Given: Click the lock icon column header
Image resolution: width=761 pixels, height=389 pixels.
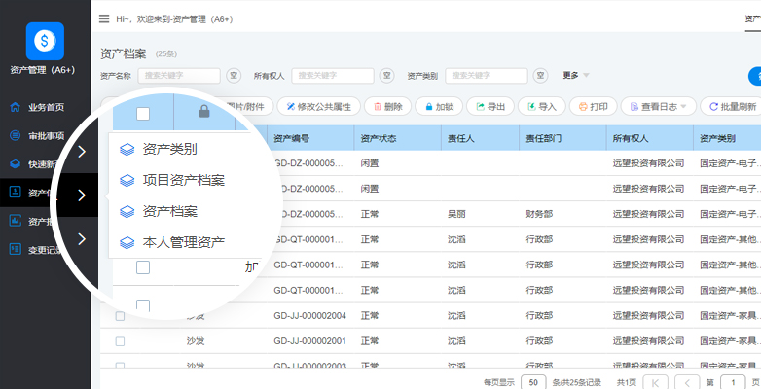Looking at the screenshot, I should point(204,112).
